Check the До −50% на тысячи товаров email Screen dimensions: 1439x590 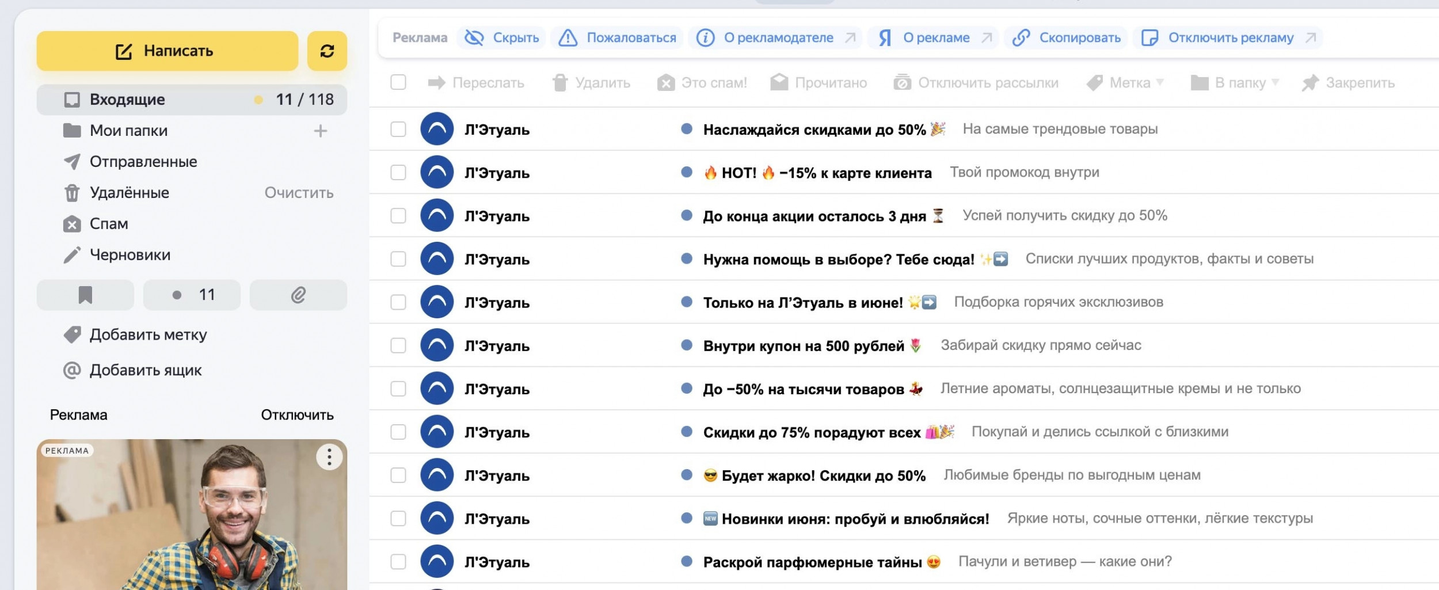point(398,389)
